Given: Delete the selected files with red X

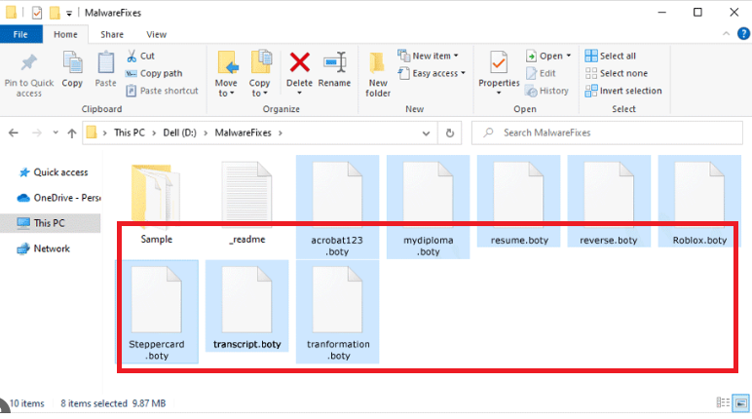Looking at the screenshot, I should [x=299, y=70].
